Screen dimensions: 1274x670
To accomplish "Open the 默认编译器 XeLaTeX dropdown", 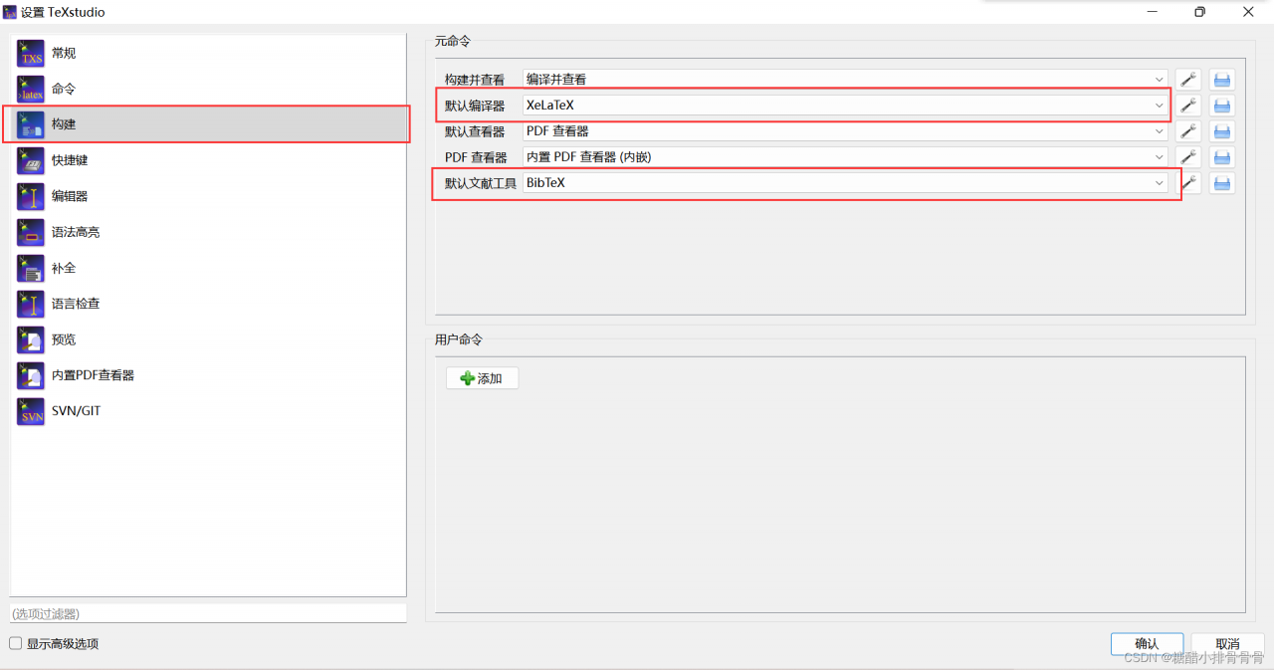I will click(846, 106).
